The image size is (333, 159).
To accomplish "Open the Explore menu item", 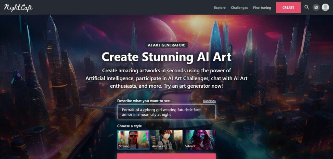I will pyautogui.click(x=220, y=8).
